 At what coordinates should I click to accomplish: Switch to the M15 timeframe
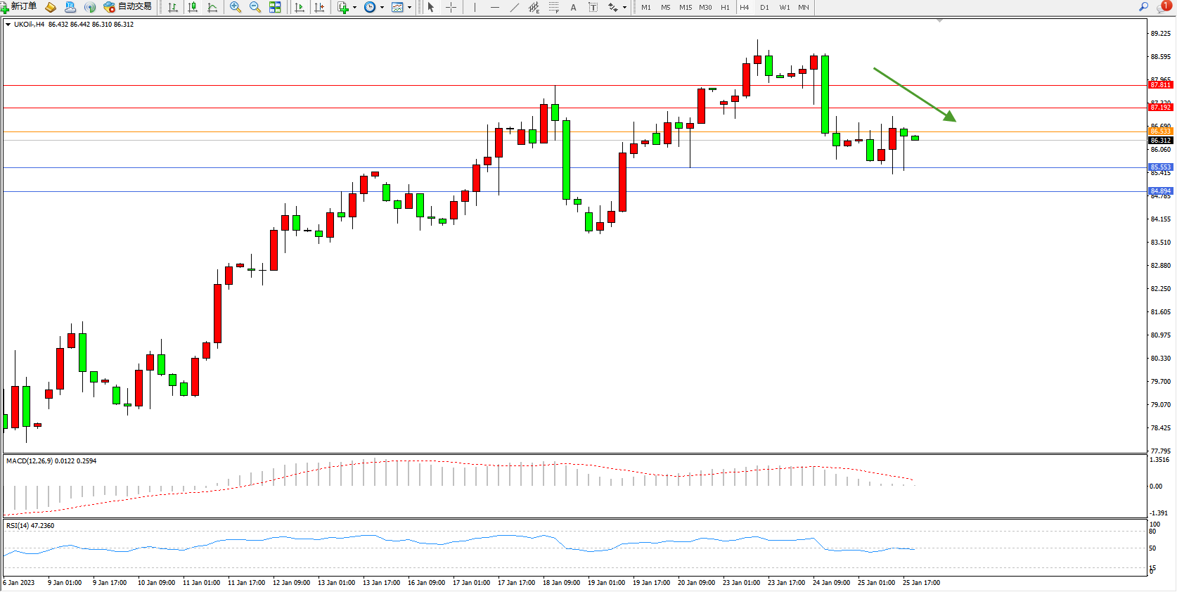[x=685, y=7]
